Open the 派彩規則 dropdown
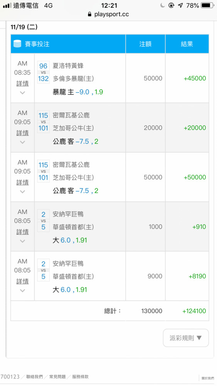This screenshot has width=217, height=386. [x=186, y=338]
